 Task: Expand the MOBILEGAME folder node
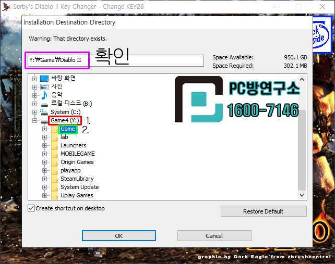pyautogui.click(x=44, y=154)
